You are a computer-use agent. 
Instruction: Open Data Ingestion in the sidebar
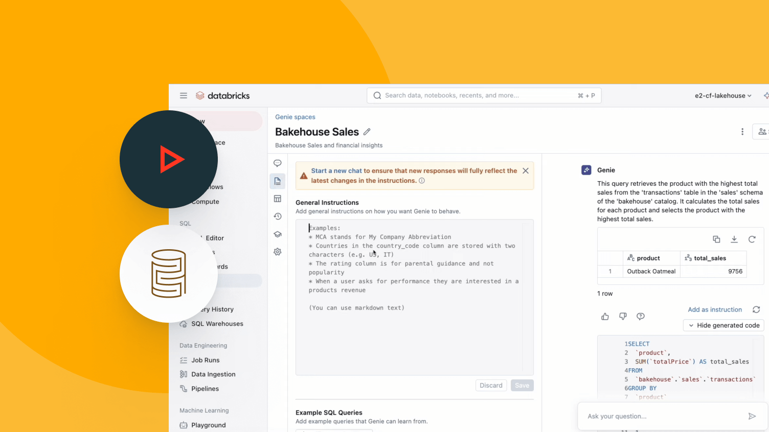tap(213, 374)
